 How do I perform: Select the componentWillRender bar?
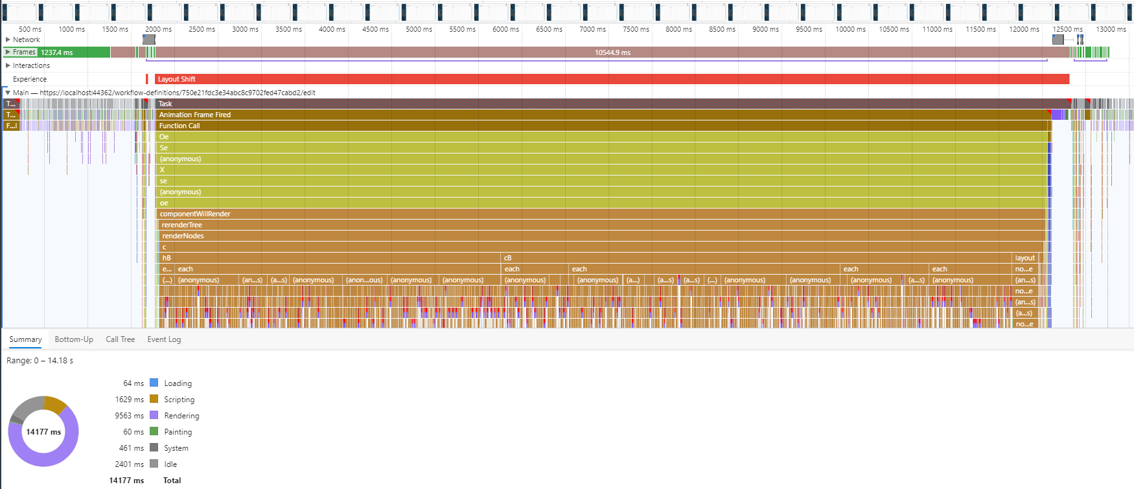(602, 214)
